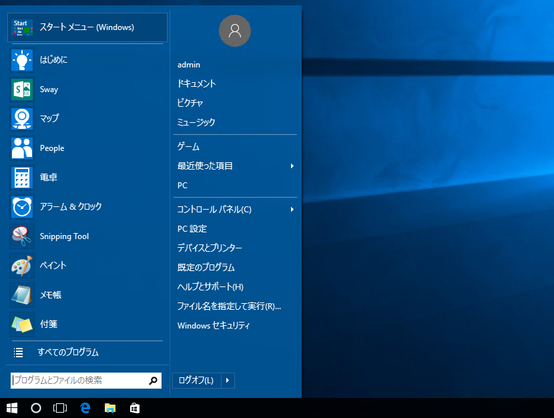Focus the プログラムとファイルの検索 search box
554x418 pixels.
pyautogui.click(x=79, y=381)
